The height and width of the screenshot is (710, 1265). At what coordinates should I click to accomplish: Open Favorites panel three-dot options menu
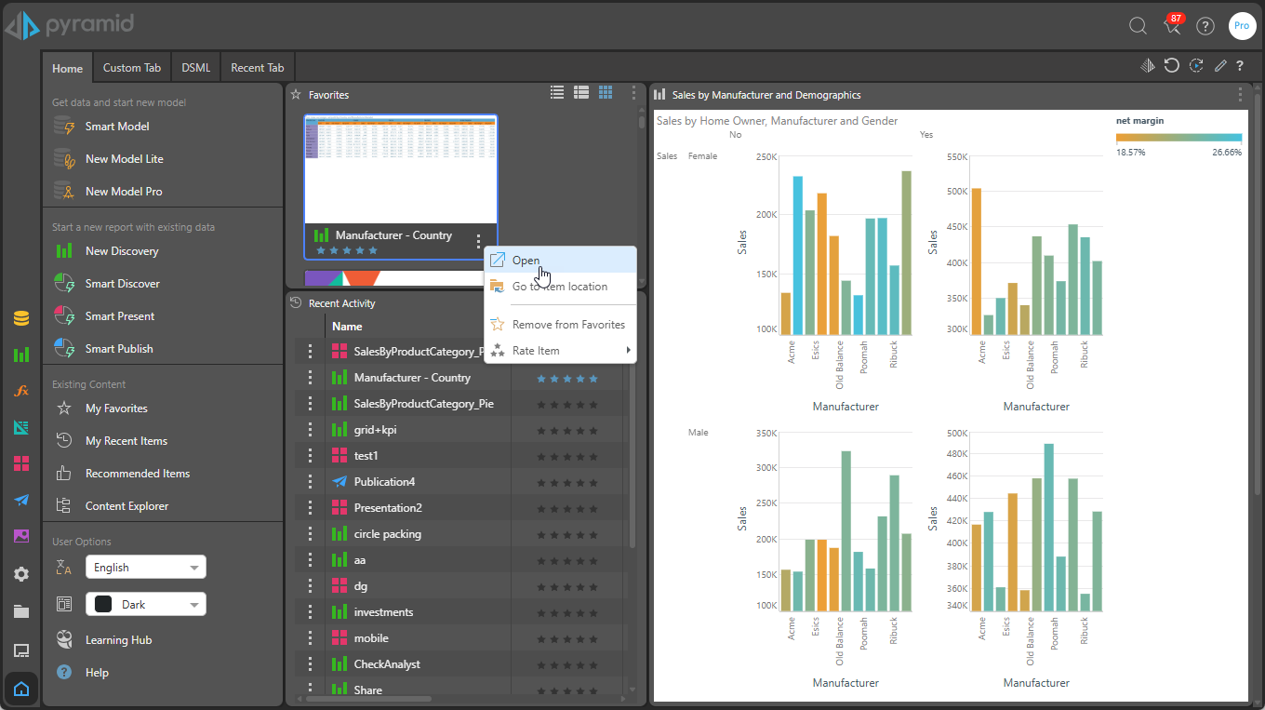(x=633, y=93)
